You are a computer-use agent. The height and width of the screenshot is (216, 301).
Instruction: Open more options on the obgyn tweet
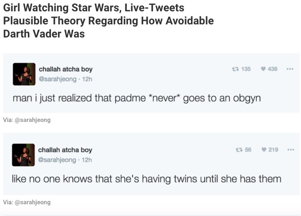pos(290,69)
